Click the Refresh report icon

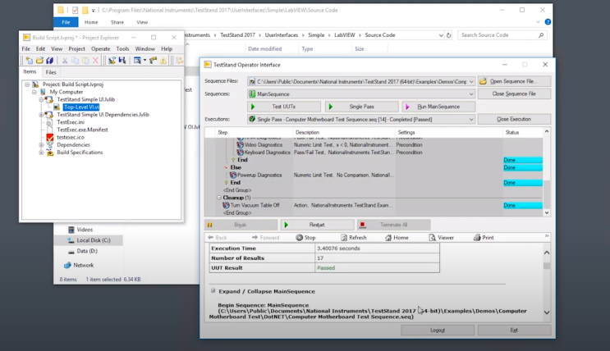pos(344,238)
